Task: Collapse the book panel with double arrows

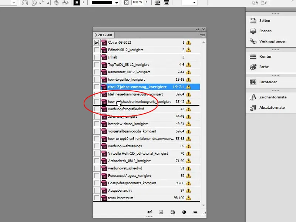Action: point(198,29)
